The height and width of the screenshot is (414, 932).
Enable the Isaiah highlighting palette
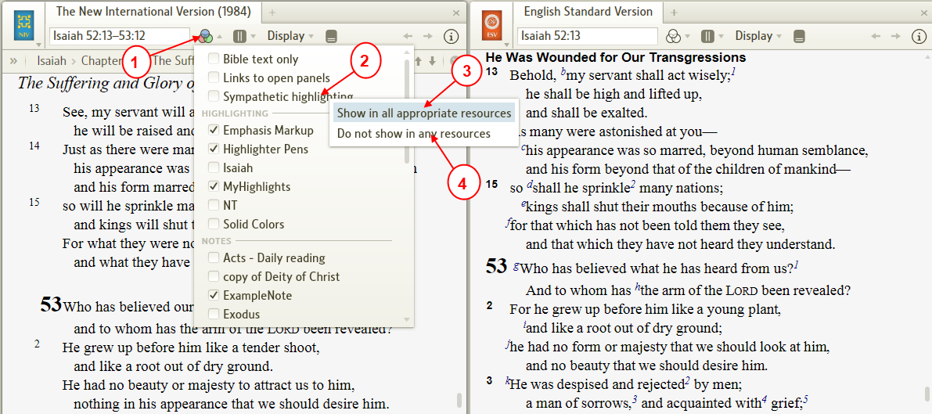tap(213, 167)
